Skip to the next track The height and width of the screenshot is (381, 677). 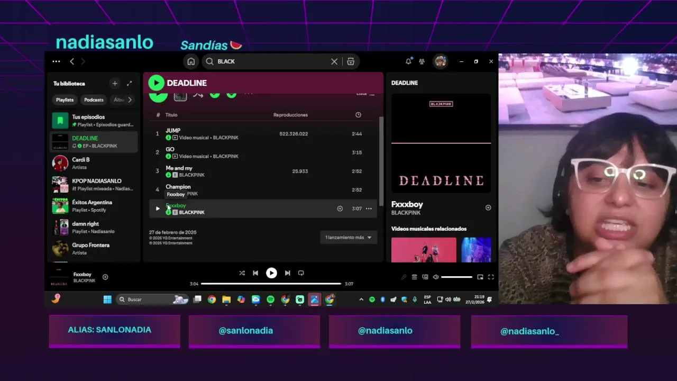287,273
